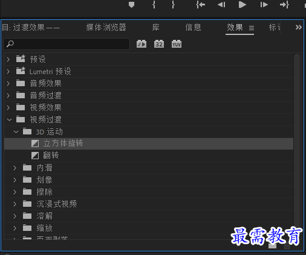Collapse the 视频过渡 folder

pos(9,120)
